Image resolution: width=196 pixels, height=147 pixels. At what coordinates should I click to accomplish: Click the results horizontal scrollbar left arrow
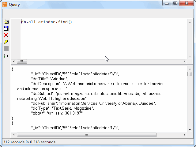pyautogui.click(x=14, y=135)
